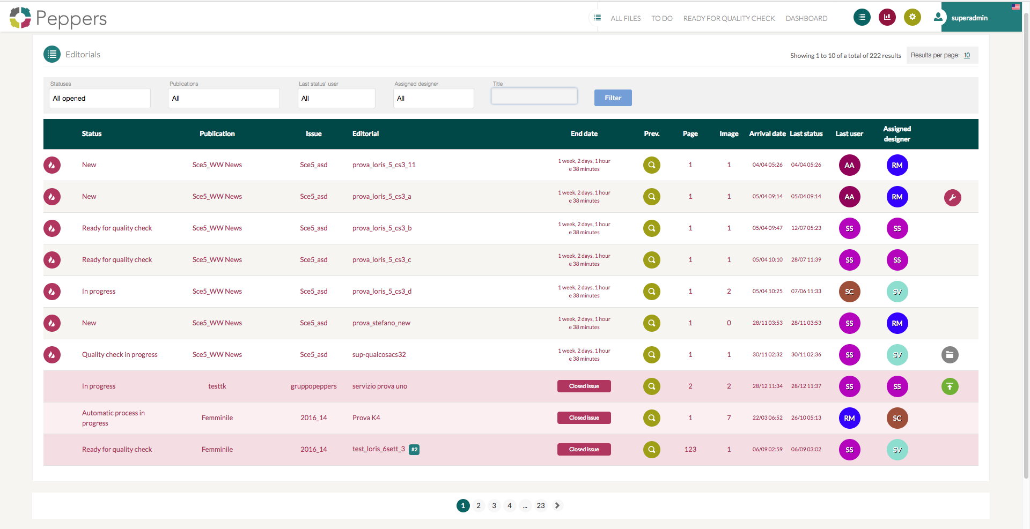Open editorial link sup-qualcosacs32
The height and width of the screenshot is (529, 1030).
[x=379, y=355]
